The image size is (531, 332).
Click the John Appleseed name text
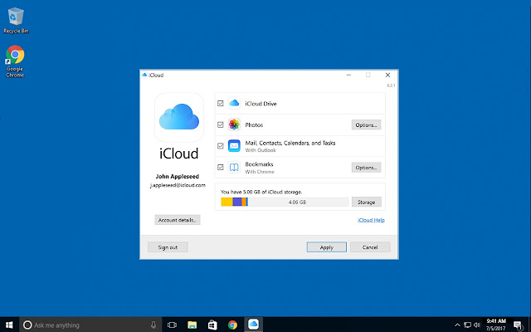[177, 176]
